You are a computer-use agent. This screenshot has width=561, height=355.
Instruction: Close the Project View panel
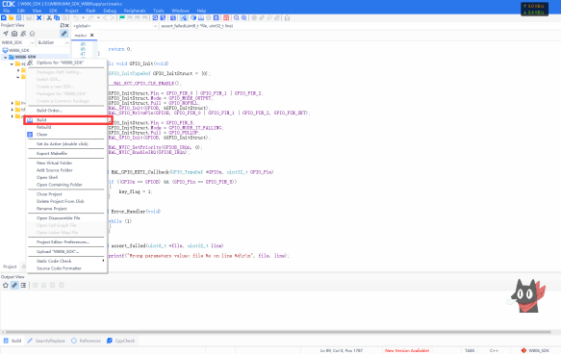click(x=67, y=25)
